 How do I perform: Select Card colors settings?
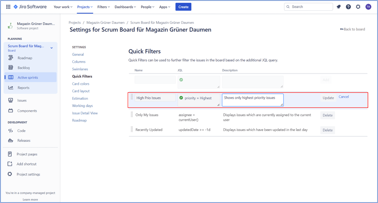(x=80, y=84)
